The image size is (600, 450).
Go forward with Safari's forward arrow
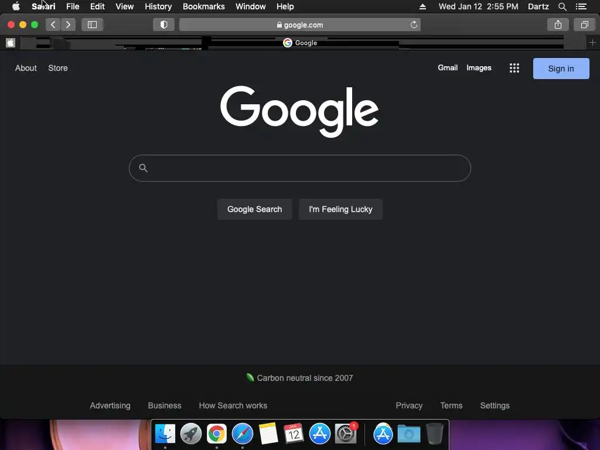point(68,25)
